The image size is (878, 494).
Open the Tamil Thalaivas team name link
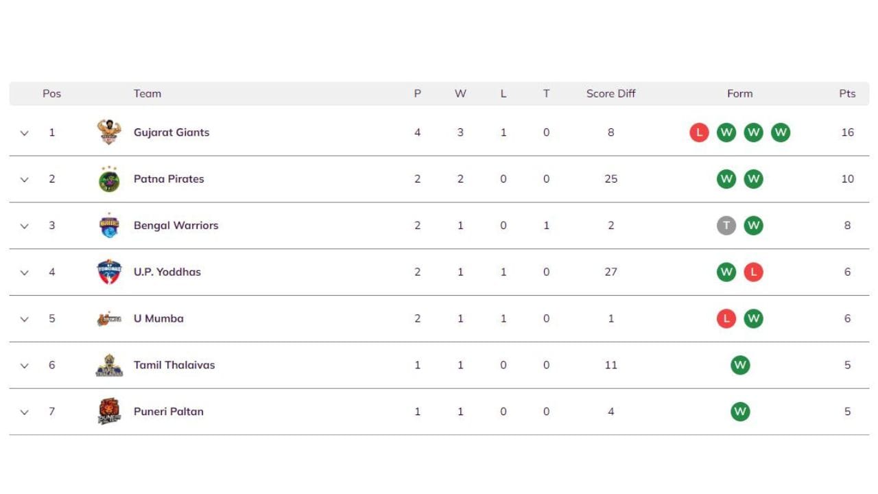pos(174,365)
